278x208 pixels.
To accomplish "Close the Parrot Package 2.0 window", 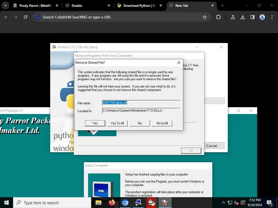I will [251, 110].
